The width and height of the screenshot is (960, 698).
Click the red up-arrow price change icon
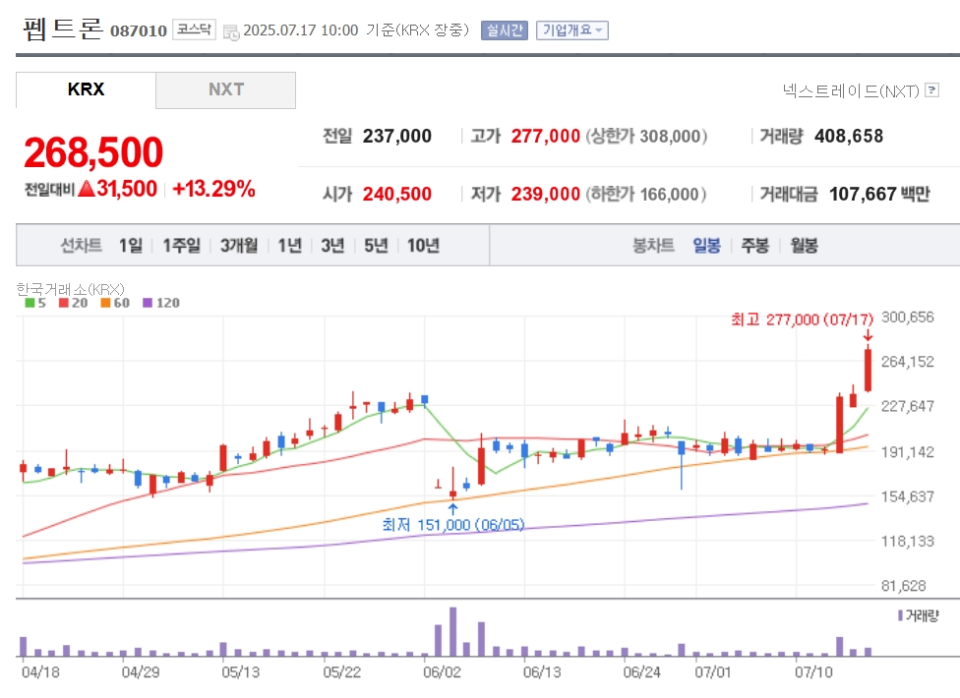pos(87,189)
